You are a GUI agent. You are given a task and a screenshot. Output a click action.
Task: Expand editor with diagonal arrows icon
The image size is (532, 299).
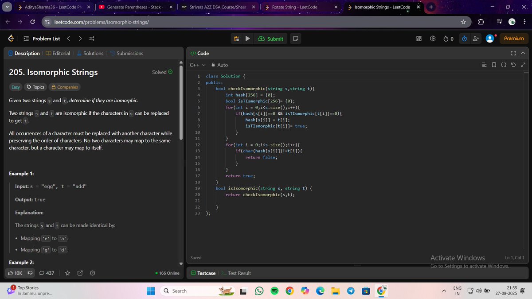523,65
